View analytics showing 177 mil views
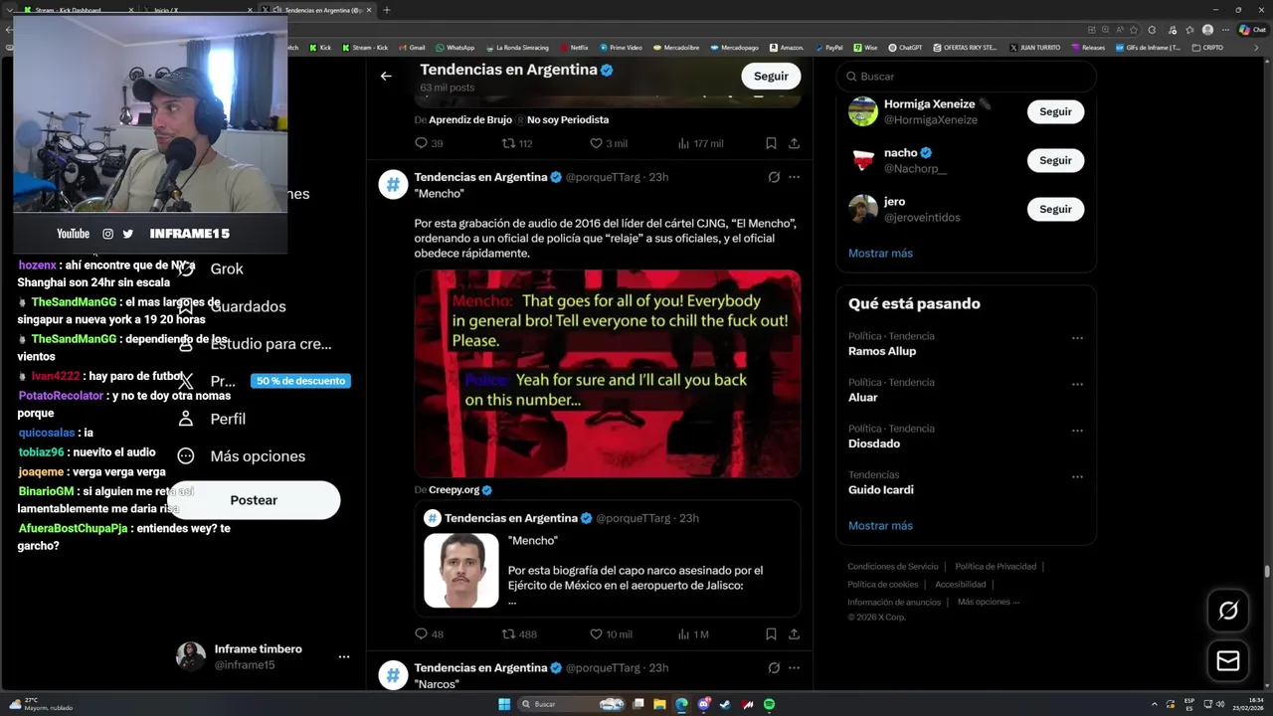 click(700, 143)
